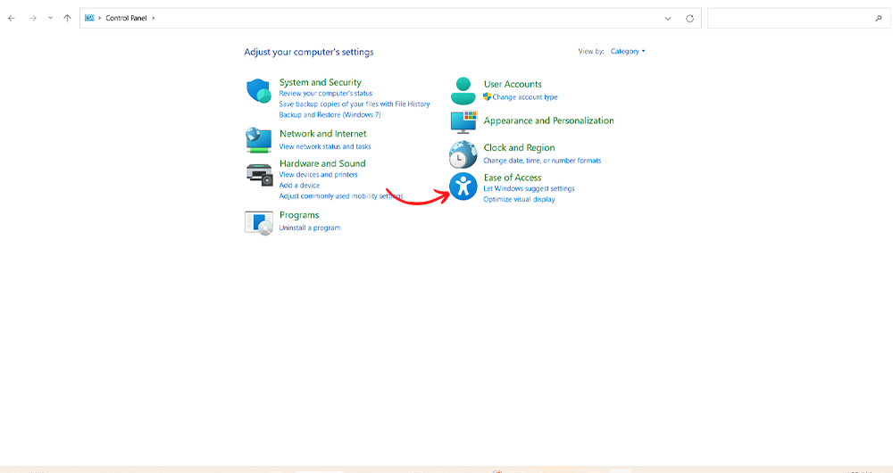
Task: Click the Ease of Access icon
Action: (463, 187)
